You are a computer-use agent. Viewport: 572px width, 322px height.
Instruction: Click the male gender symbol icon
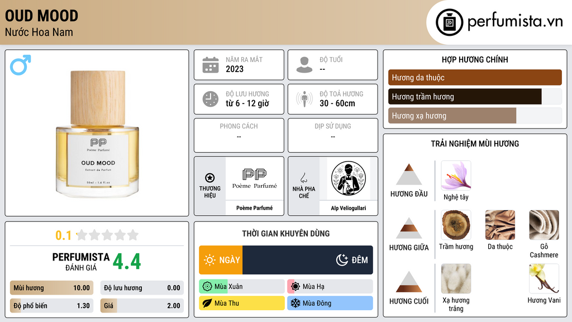pos(21,65)
